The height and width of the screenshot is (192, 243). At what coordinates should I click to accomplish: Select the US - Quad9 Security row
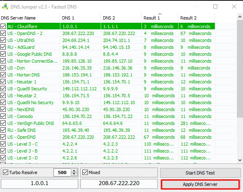pos(107,89)
